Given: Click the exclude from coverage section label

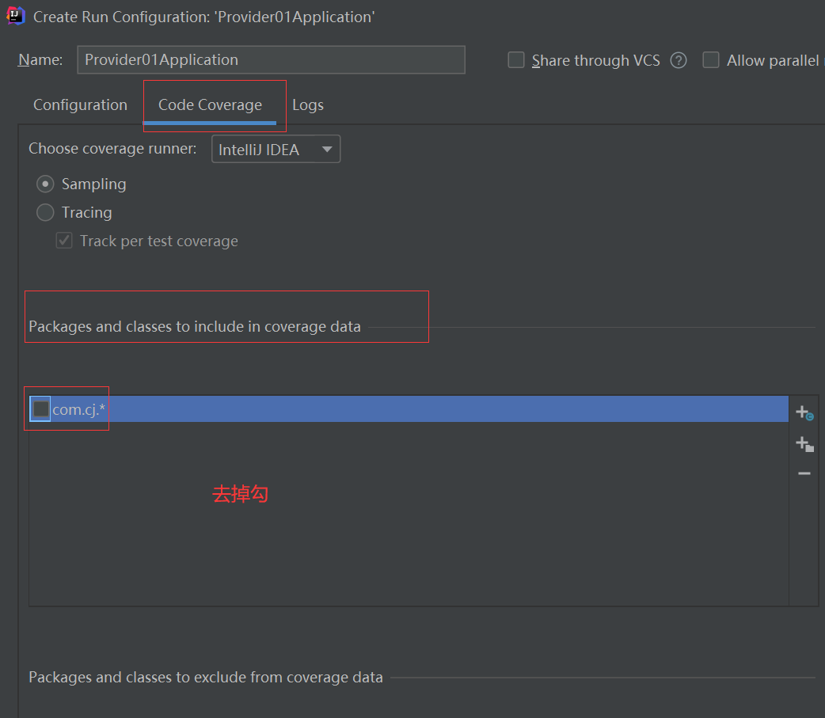Looking at the screenshot, I should click(x=205, y=677).
